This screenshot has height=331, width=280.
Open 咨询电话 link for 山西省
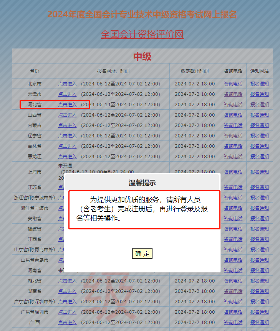[233, 115]
